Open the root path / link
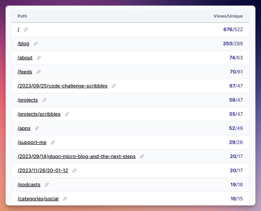 19,29
